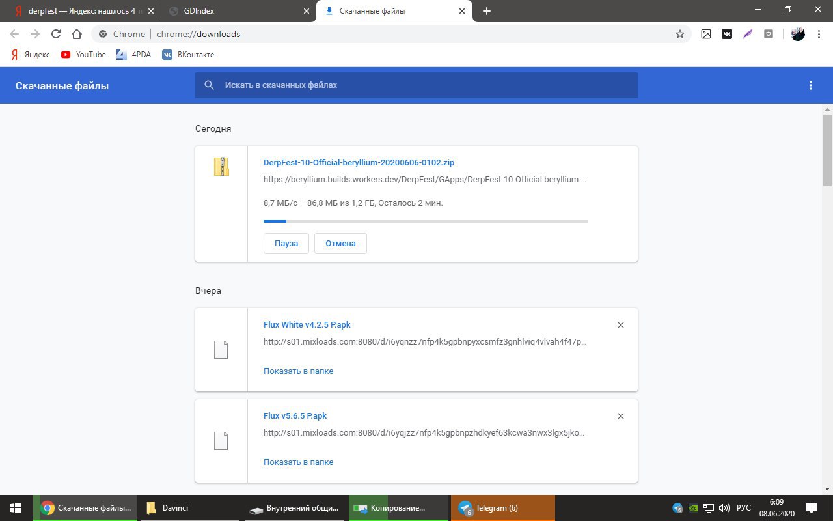Select Chrome in the taskbar
The image size is (833, 521).
point(85,508)
